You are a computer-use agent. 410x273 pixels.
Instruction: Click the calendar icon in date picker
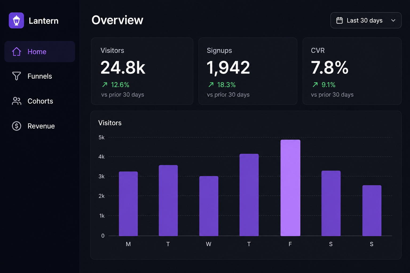pos(340,20)
